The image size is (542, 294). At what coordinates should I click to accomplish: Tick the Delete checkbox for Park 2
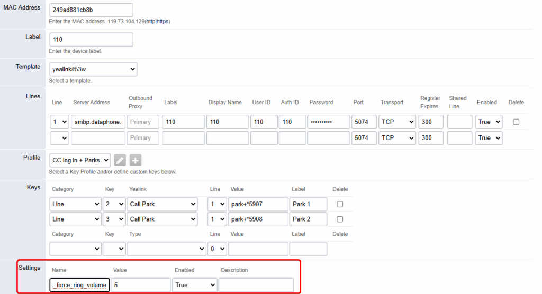340,219
